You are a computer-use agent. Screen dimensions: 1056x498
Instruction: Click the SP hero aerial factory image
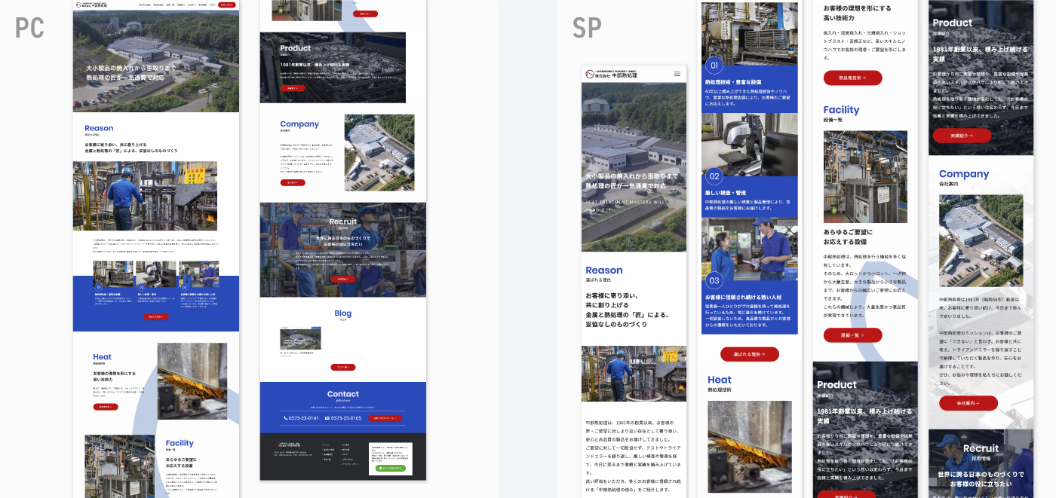[634, 167]
